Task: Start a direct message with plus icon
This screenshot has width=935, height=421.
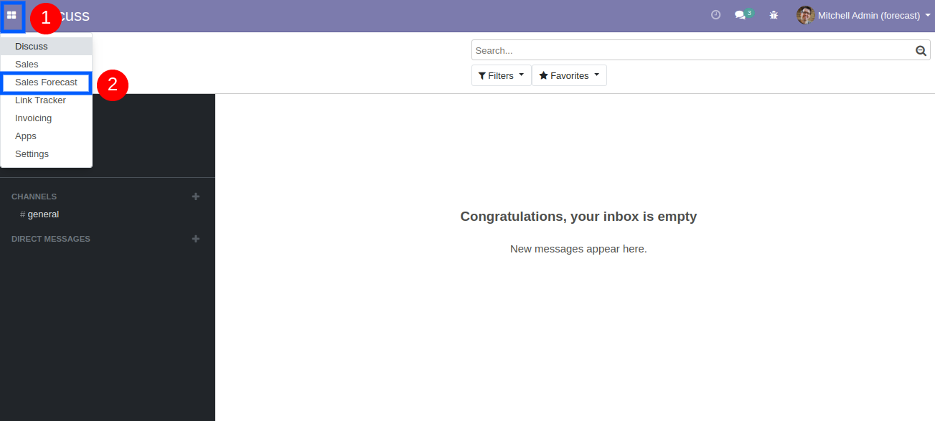Action: pyautogui.click(x=196, y=239)
